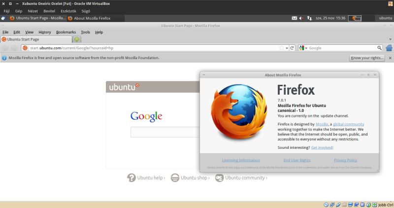Click the muted volume speaker icon
This screenshot has width=394, height=208.
tap(301, 18)
